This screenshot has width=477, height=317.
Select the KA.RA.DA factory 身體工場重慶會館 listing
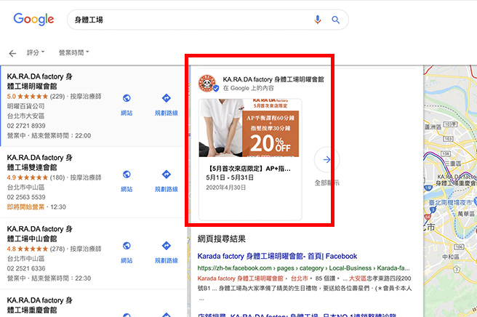click(x=92, y=303)
